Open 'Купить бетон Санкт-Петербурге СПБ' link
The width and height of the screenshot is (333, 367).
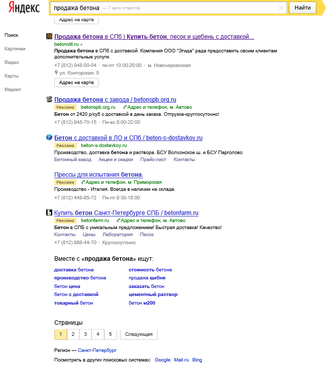(127, 213)
